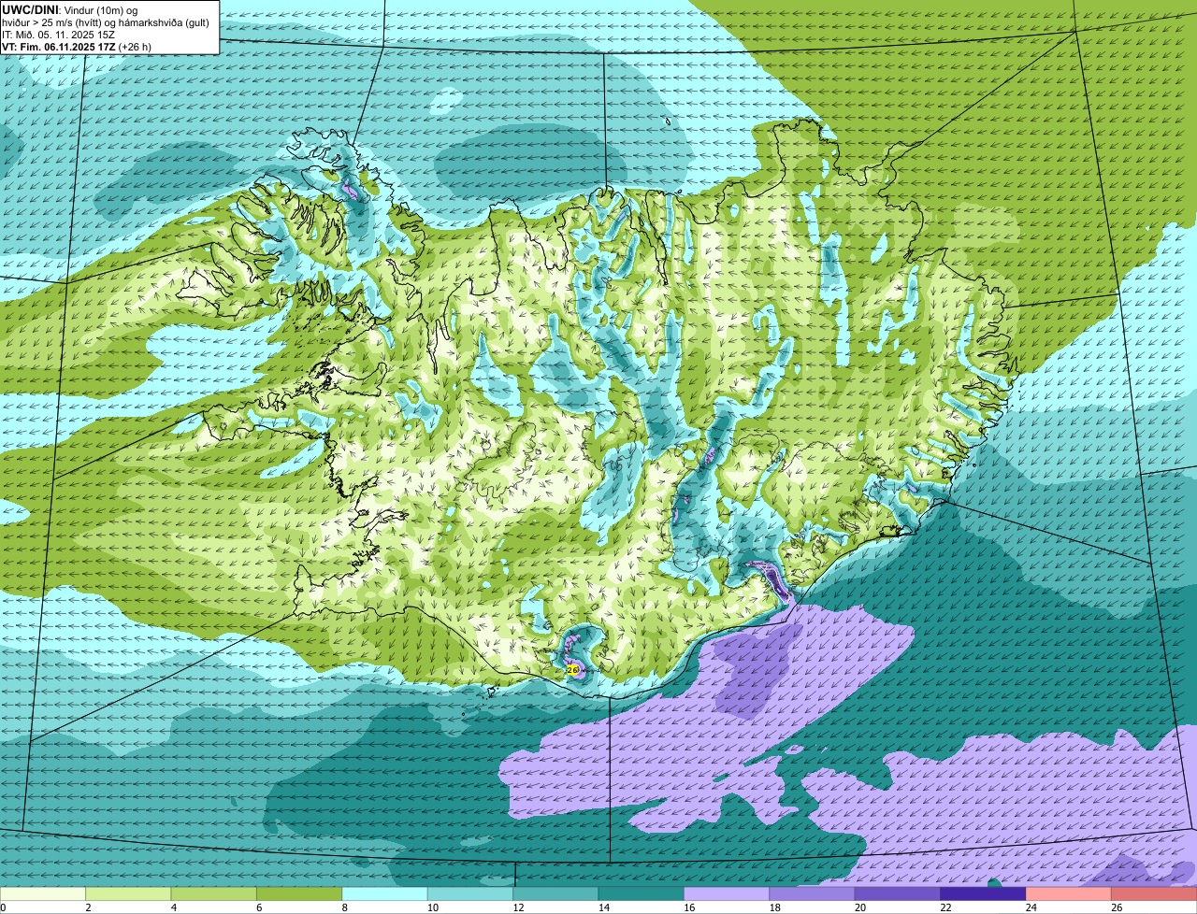
Task: Click the 'VT: Fim. 06.11.2025 17Z (+26 h)' line
Action: click(77, 46)
